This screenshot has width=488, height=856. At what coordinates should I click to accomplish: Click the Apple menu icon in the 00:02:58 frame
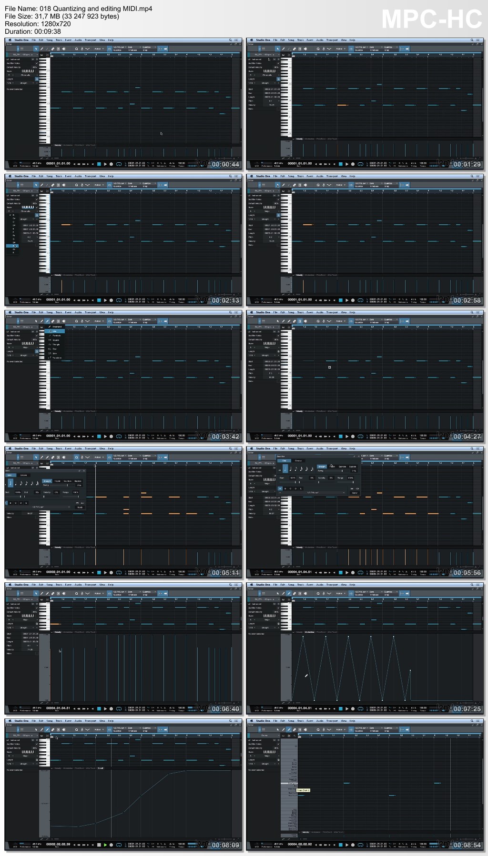click(252, 176)
